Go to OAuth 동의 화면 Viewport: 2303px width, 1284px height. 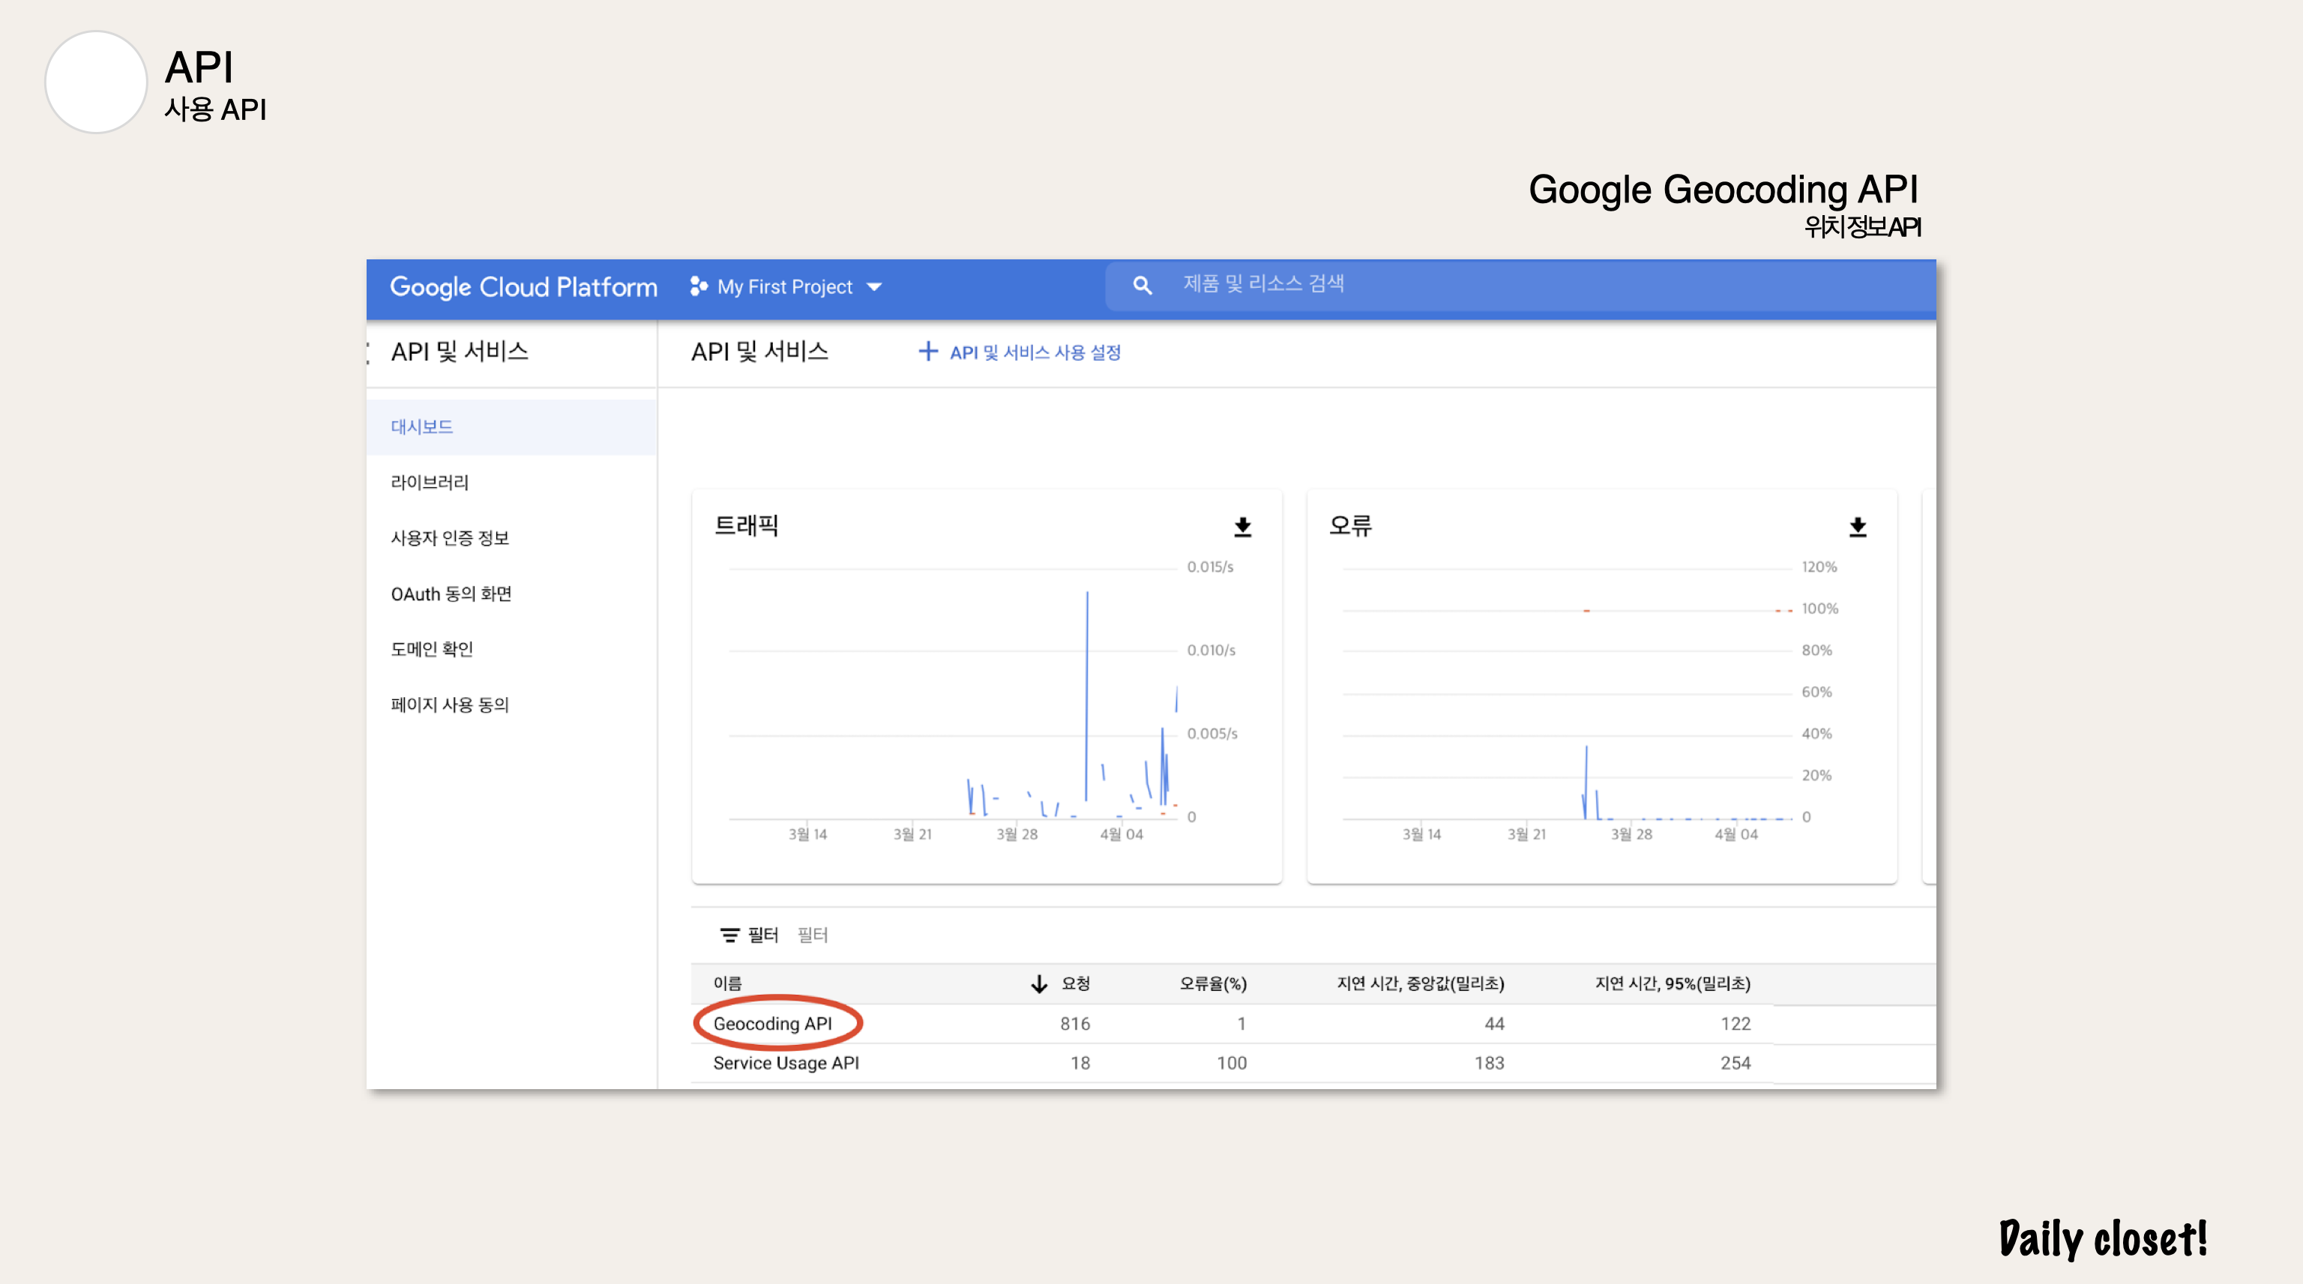click(x=451, y=594)
